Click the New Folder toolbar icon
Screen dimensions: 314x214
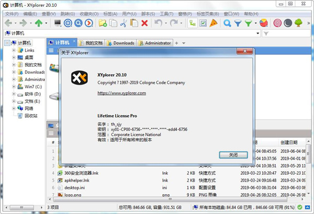pyautogui.click(x=103, y=23)
